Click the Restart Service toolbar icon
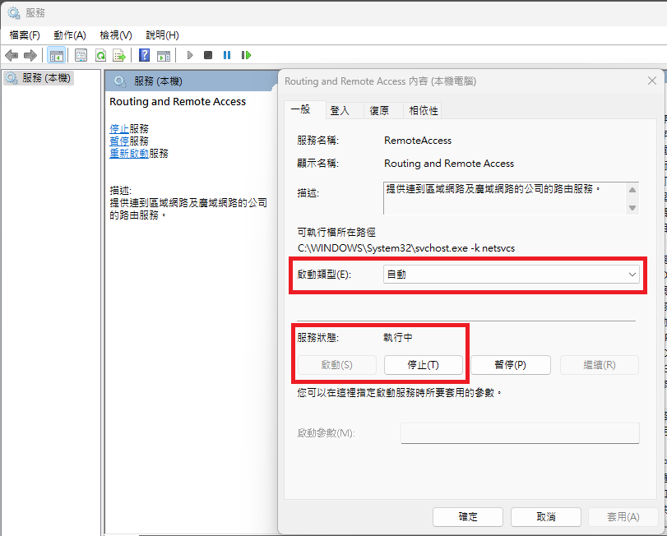Viewport: 667px width, 536px height. point(246,55)
